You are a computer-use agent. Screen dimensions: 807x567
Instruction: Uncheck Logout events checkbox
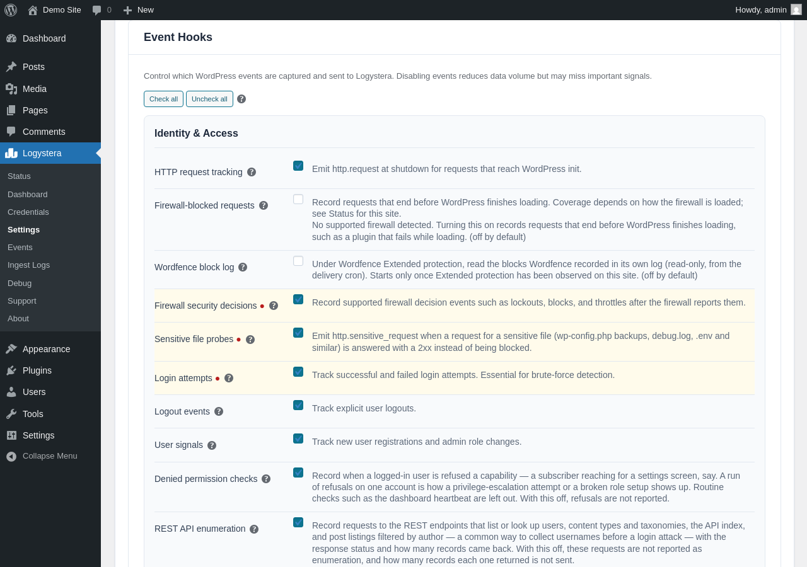pos(298,405)
